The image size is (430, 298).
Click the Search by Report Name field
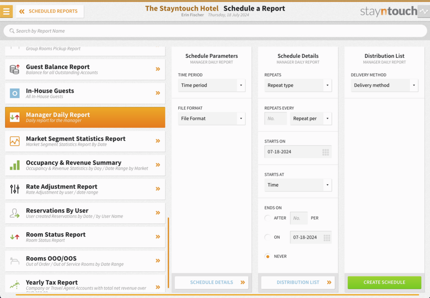(215, 31)
